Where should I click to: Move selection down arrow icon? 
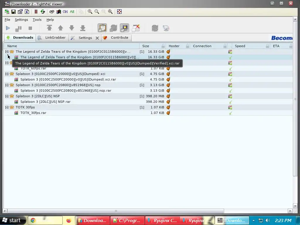(71, 28)
